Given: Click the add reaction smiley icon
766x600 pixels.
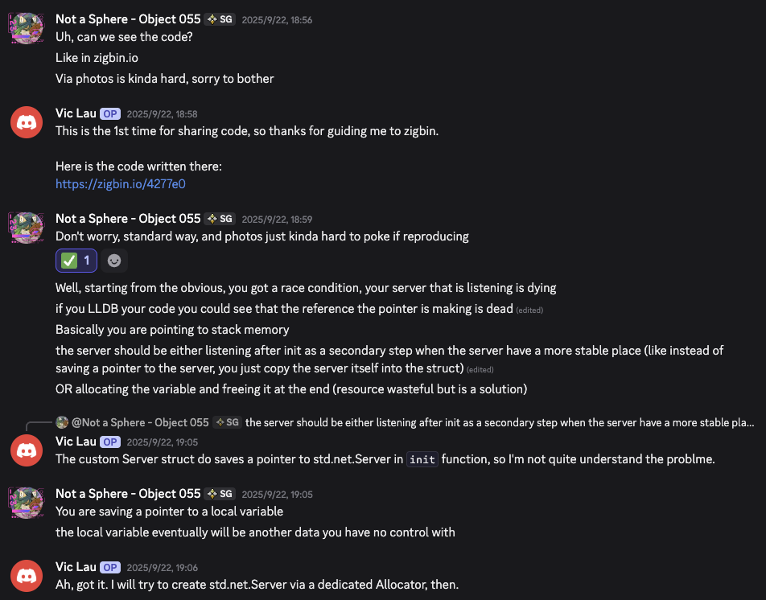Looking at the screenshot, I should 114,261.
